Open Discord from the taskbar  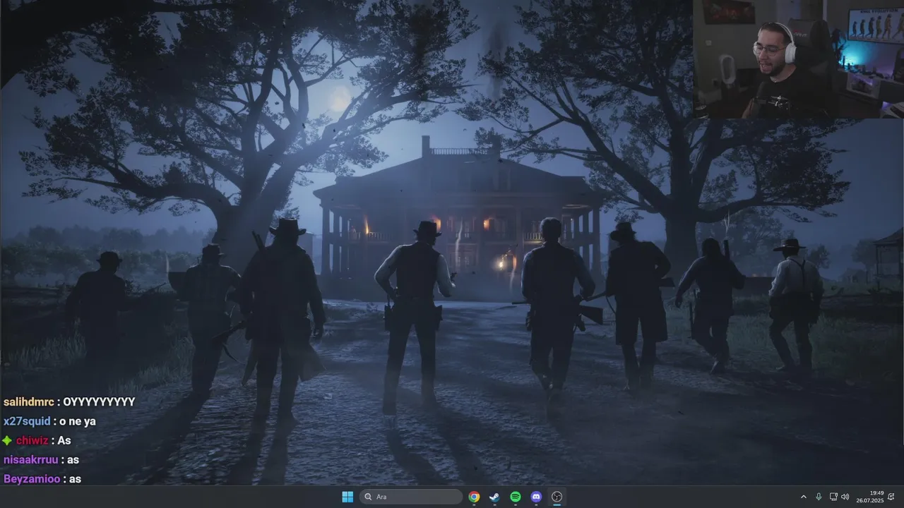pos(536,497)
